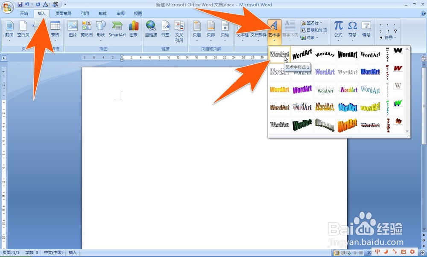The image size is (427, 257).
Task: Click the ruler tab selector button
Action: coord(4,58)
